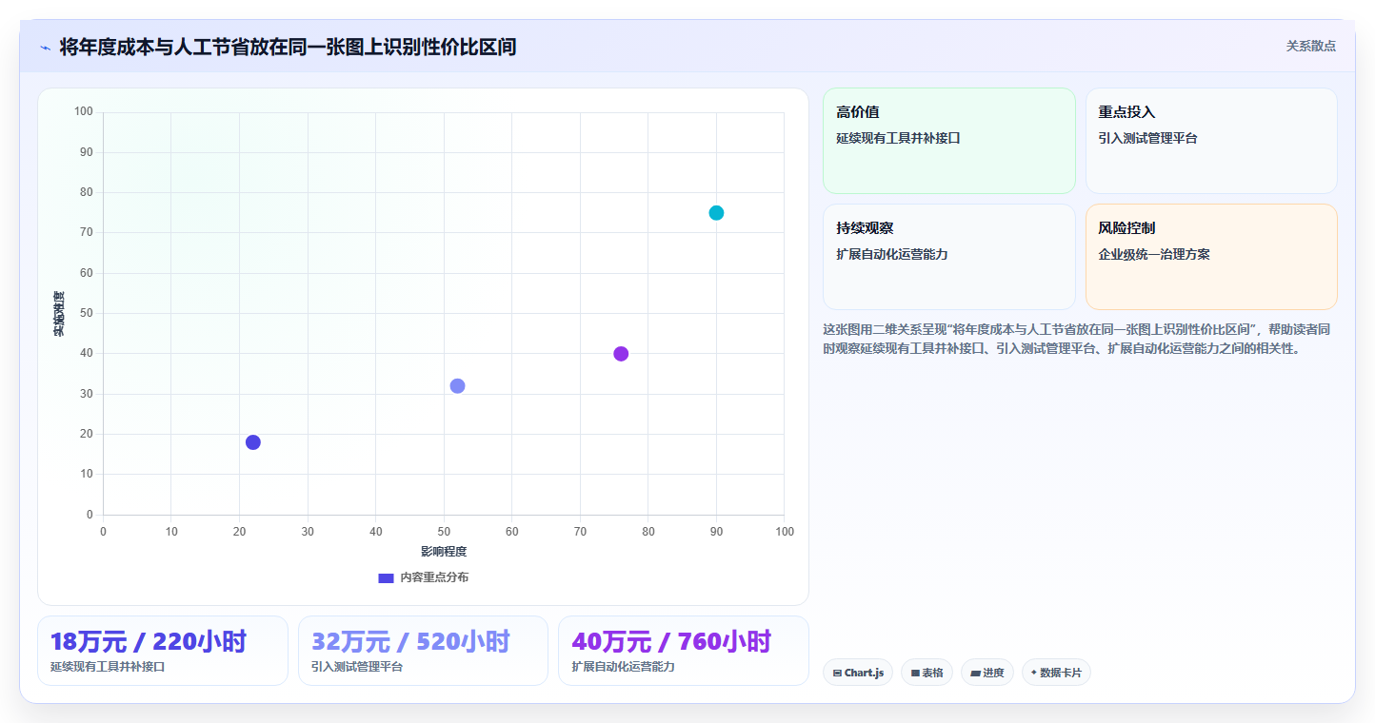This screenshot has width=1375, height=723.
Task: Click the 32万元 / 520小时 stat card
Action: tap(423, 651)
